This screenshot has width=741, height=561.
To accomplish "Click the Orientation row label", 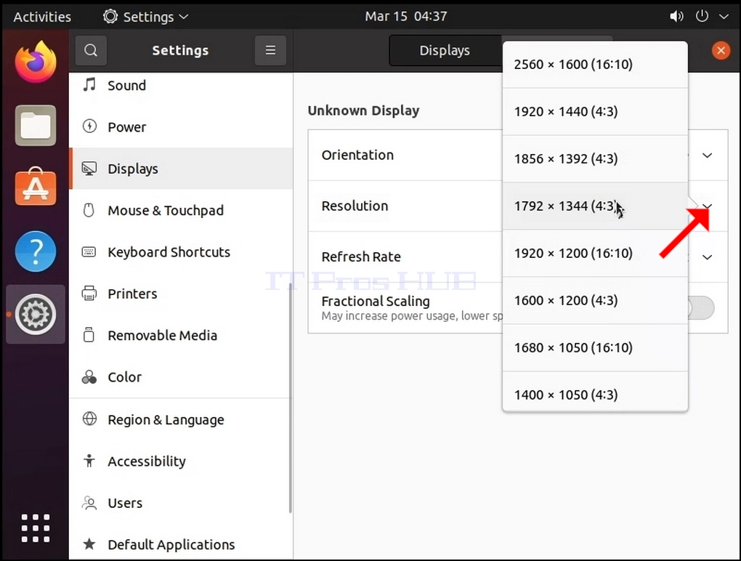I will 357,155.
